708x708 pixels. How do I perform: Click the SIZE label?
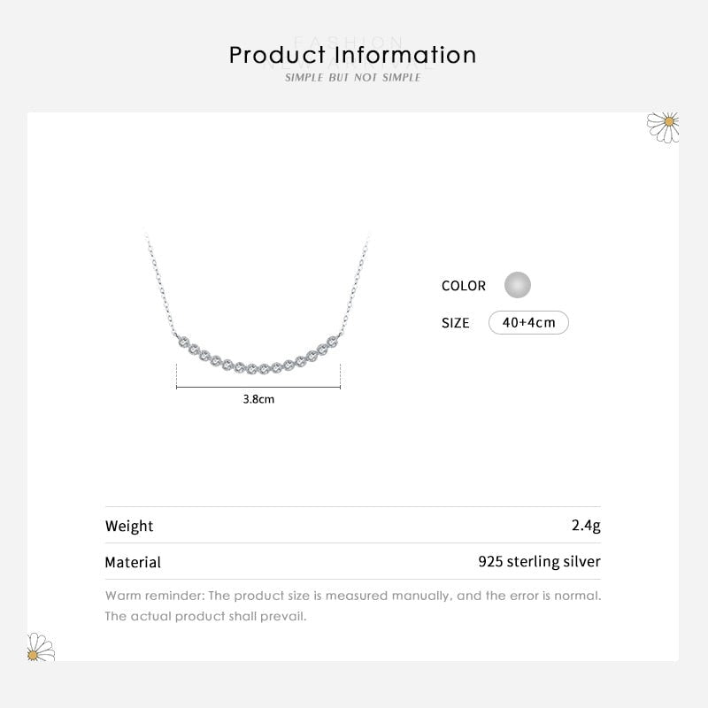coord(456,323)
